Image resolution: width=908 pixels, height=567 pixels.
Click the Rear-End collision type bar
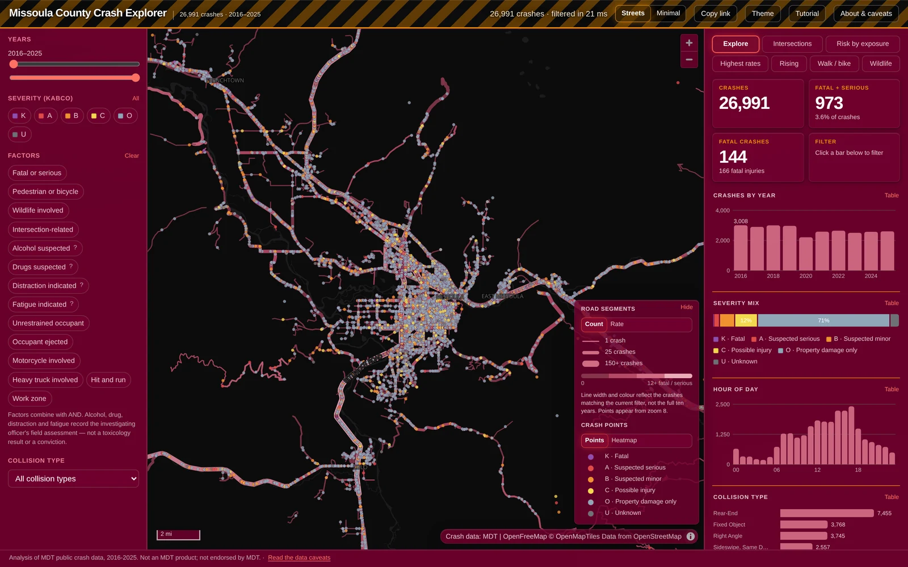click(827, 513)
